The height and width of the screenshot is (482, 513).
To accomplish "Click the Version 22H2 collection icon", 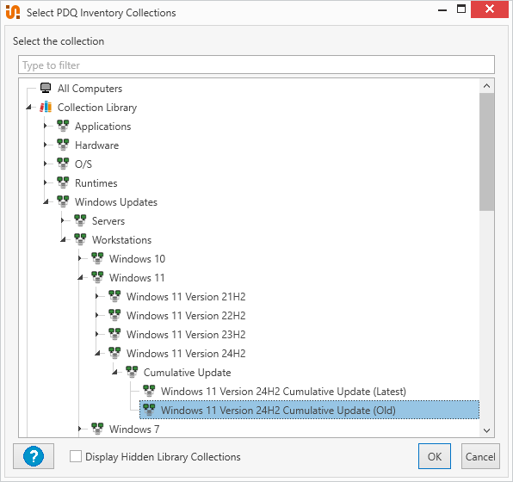I will 114,315.
